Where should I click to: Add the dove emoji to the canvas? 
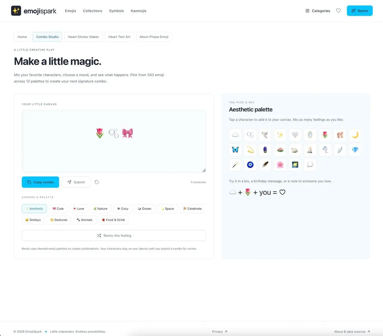(265, 135)
